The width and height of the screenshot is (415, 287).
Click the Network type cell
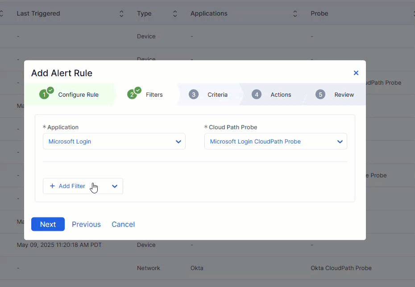[149, 268]
